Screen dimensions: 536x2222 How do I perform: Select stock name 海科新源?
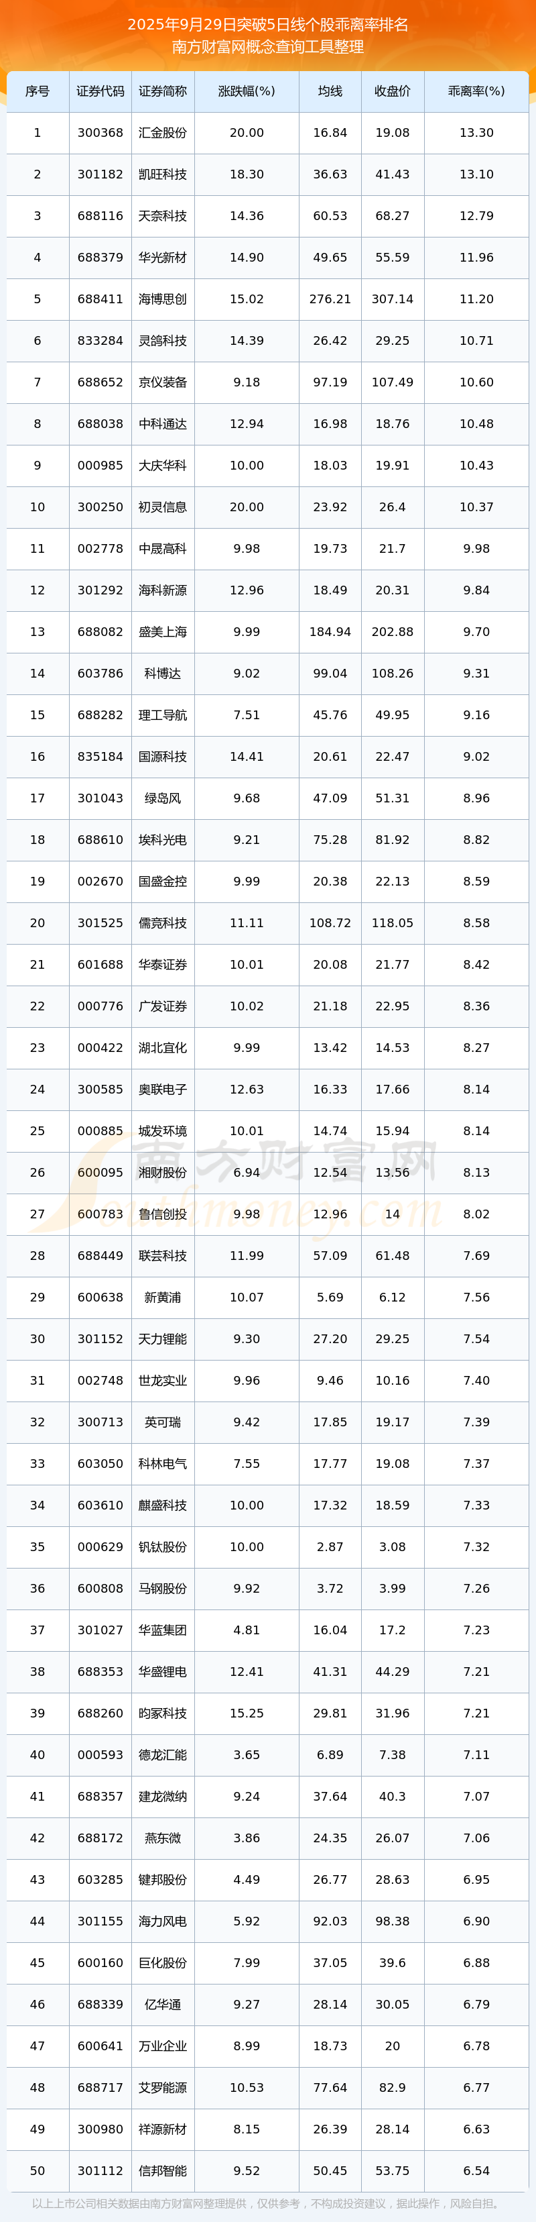click(x=163, y=590)
